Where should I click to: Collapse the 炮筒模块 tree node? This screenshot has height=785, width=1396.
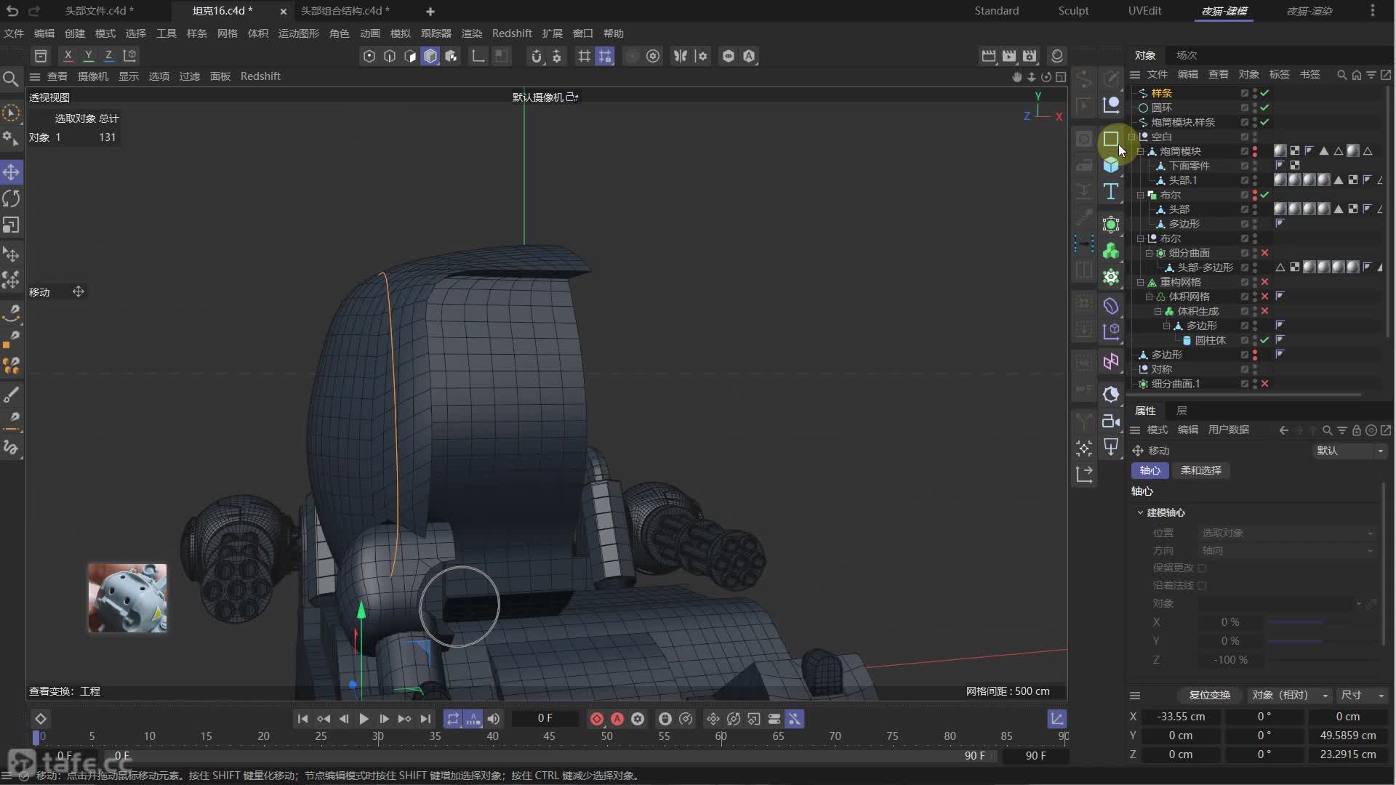[1140, 151]
